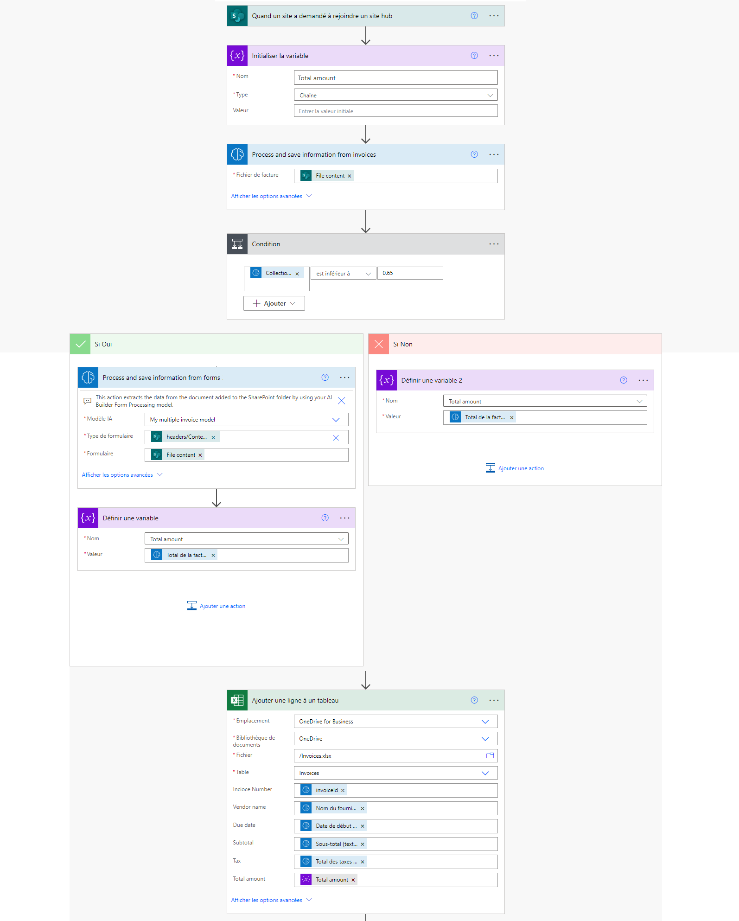Open the Condition action ellipsis menu
This screenshot has height=921, width=739.
(494, 244)
